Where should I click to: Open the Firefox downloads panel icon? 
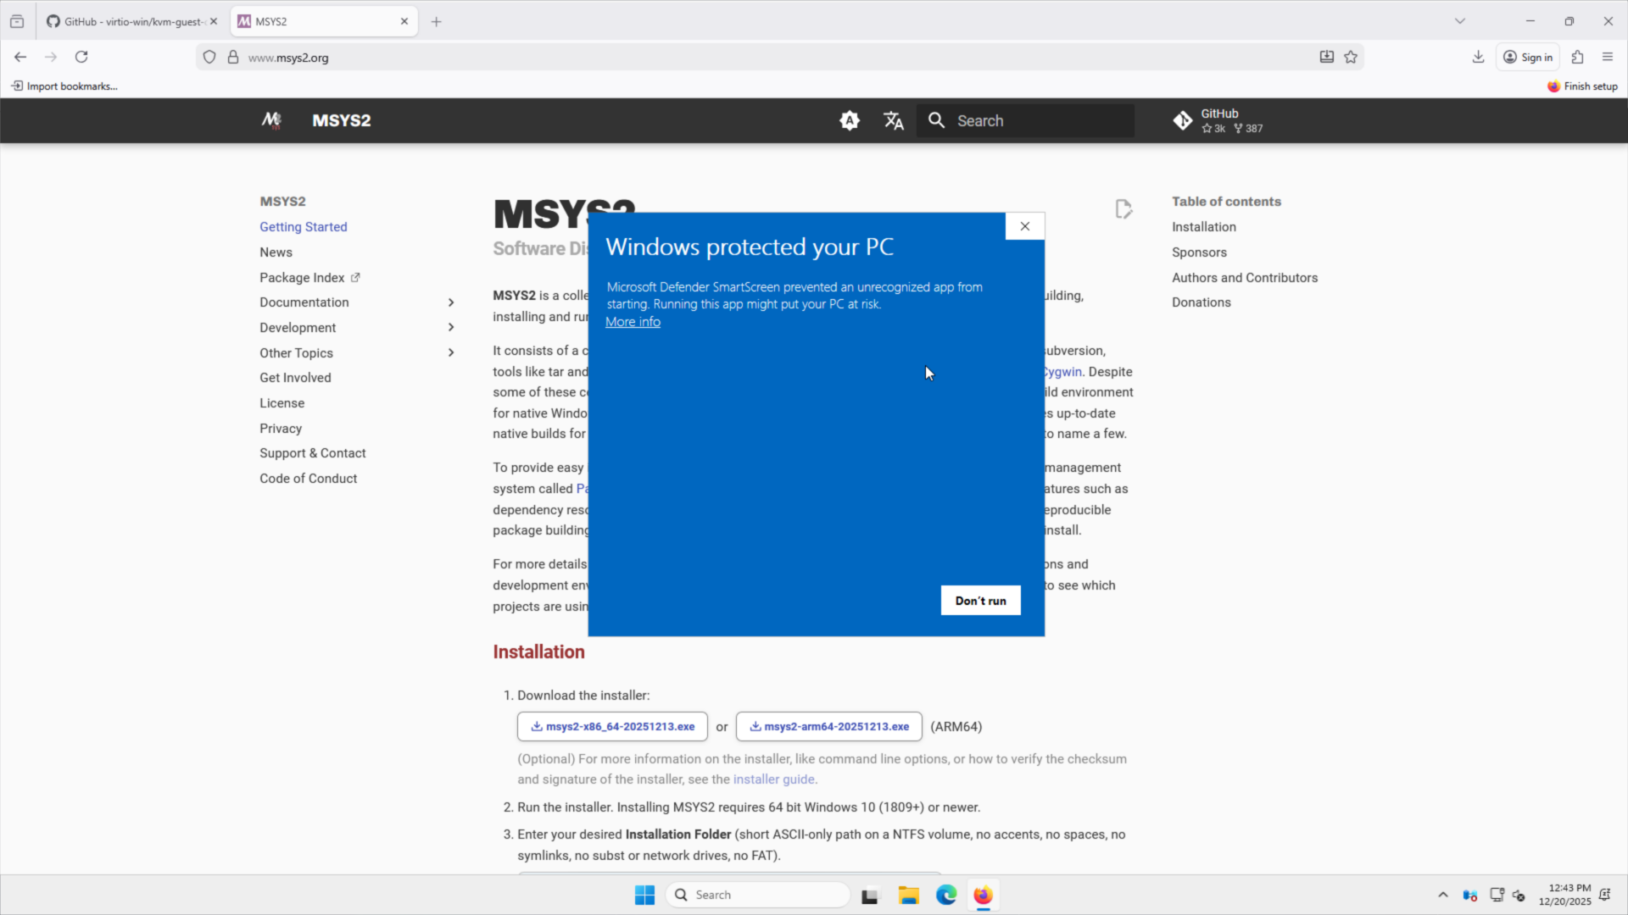(1478, 57)
